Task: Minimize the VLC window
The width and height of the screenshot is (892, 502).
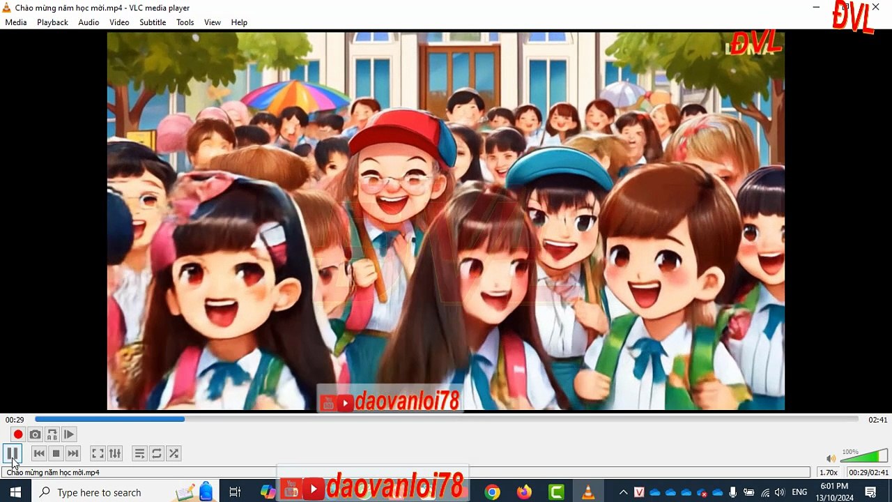Action: pyautogui.click(x=816, y=8)
